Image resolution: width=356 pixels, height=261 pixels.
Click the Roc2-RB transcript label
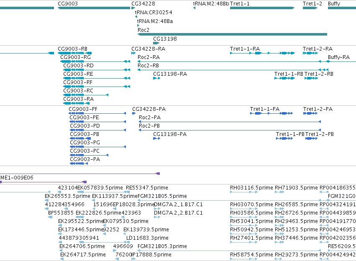click(x=148, y=66)
